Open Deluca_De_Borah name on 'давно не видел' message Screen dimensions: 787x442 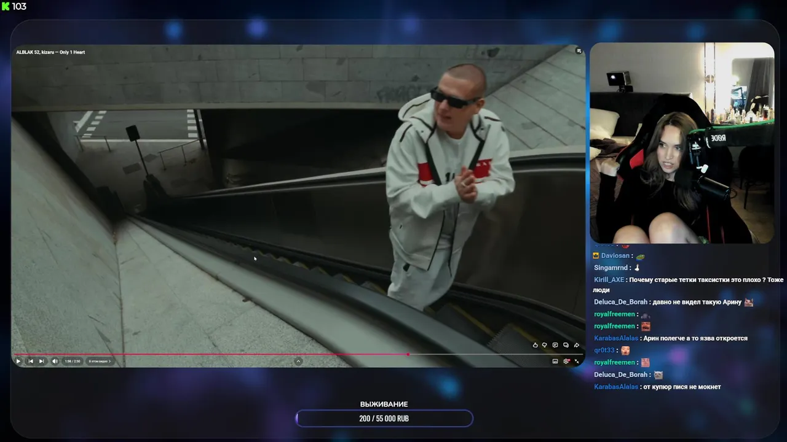620,301
